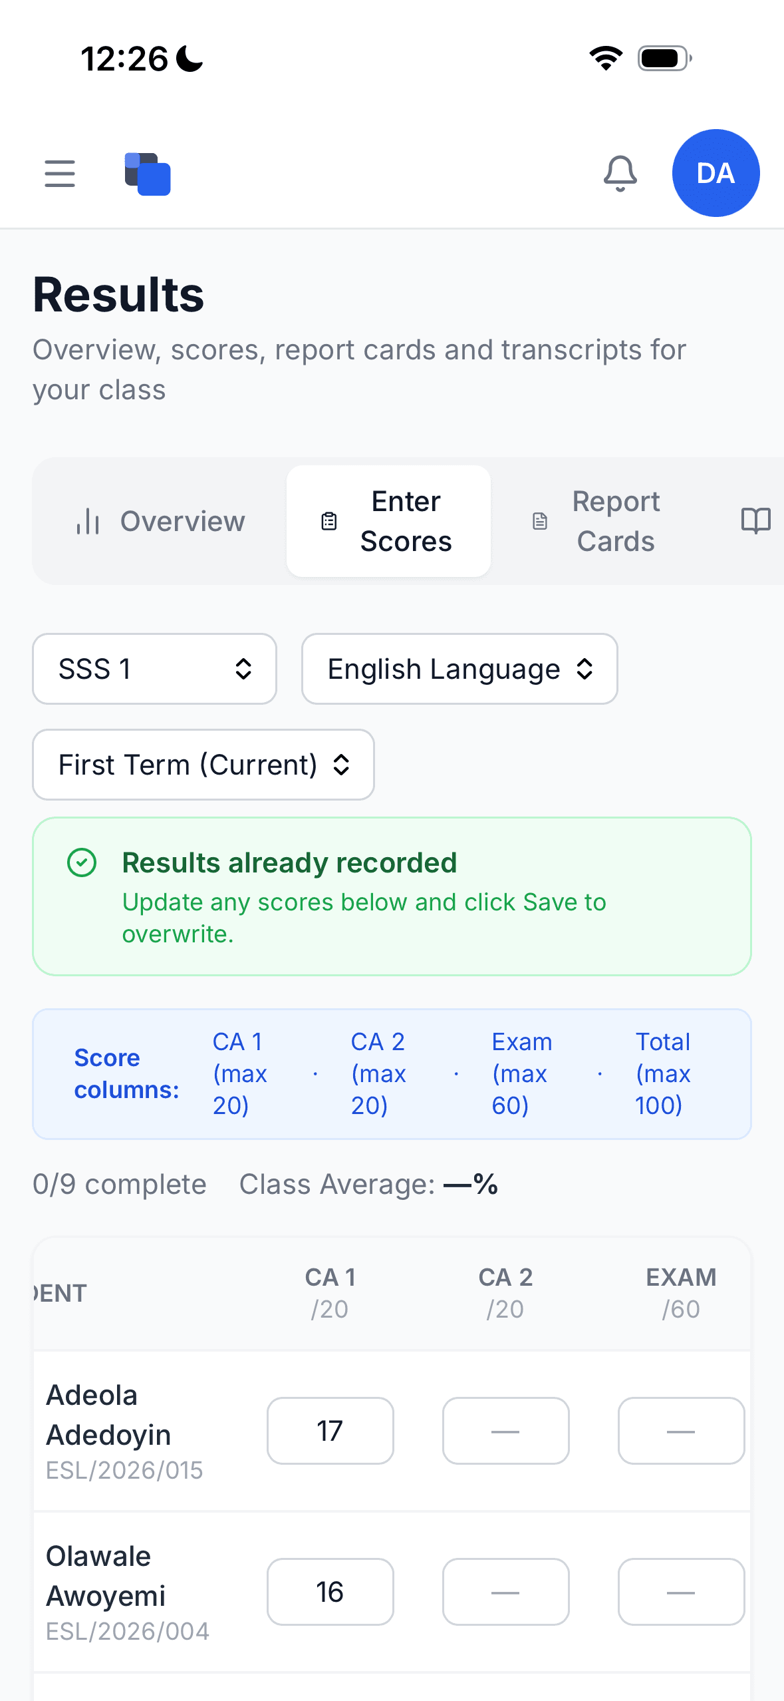Open the notifications bell
The image size is (784, 1701).
(x=620, y=173)
